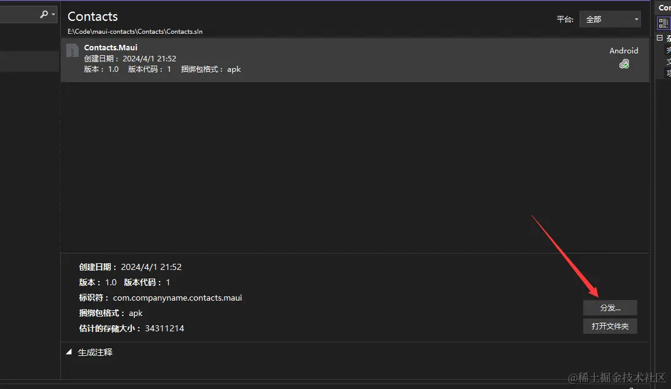Select the Contacts.Maui archive name
671x389 pixels.
click(111, 47)
